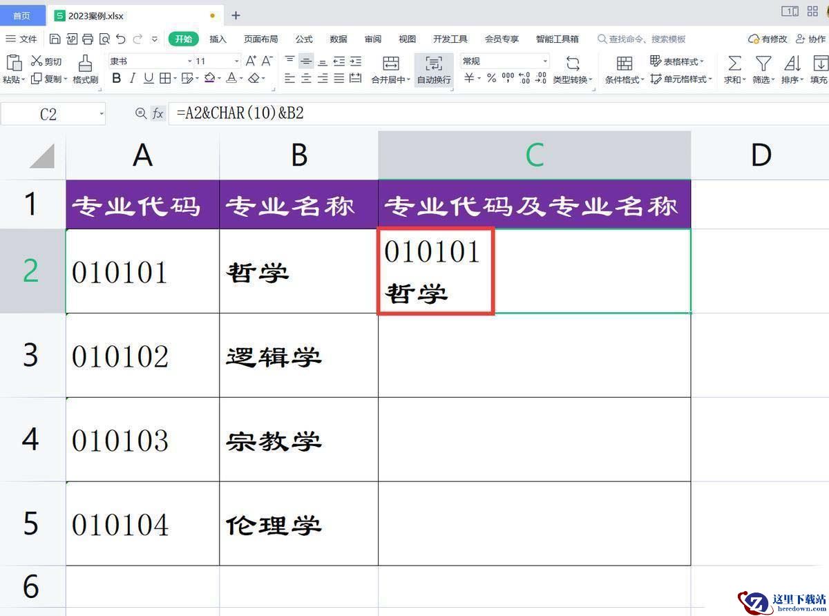Expand the 表格样式 dropdown
The width and height of the screenshot is (829, 616).
click(702, 62)
